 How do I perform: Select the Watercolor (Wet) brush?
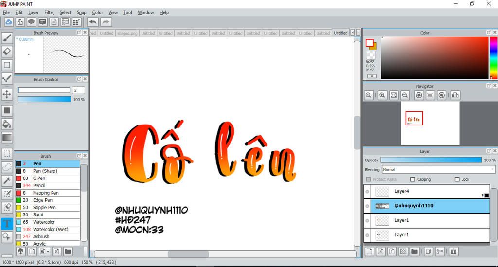48,229
